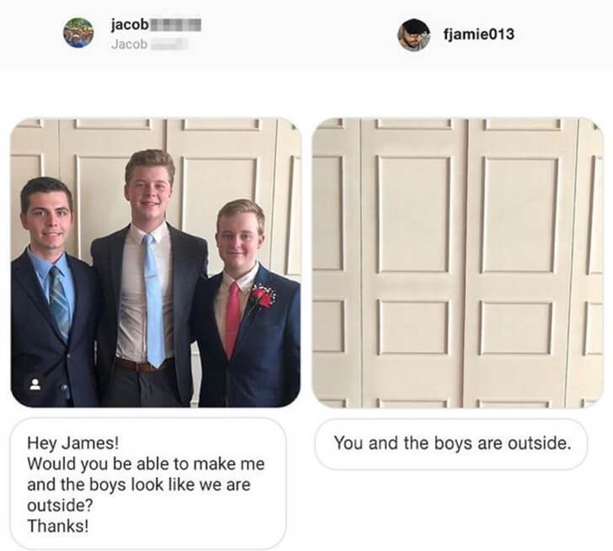Click the bold jacob username
Image resolution: width=613 pixels, height=551 pixels.
pyautogui.click(x=130, y=25)
